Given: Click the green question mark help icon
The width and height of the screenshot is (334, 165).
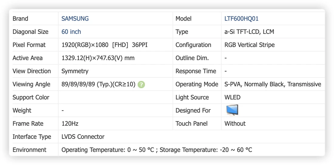Looking at the screenshot, I should 141,85.
